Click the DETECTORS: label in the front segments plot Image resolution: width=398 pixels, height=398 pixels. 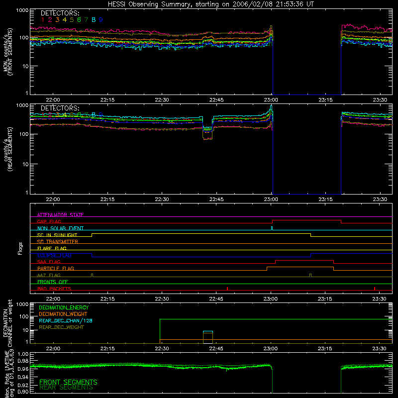coord(60,13)
